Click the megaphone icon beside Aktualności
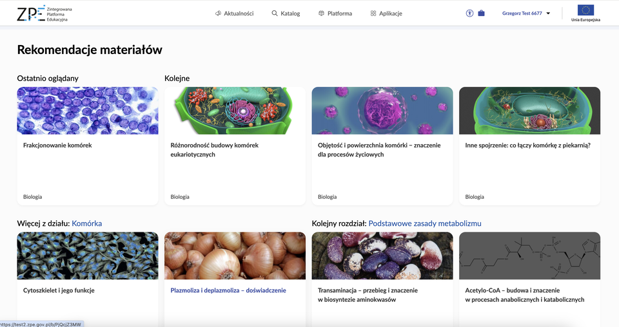Viewport: 619px width, 327px height. (219, 14)
